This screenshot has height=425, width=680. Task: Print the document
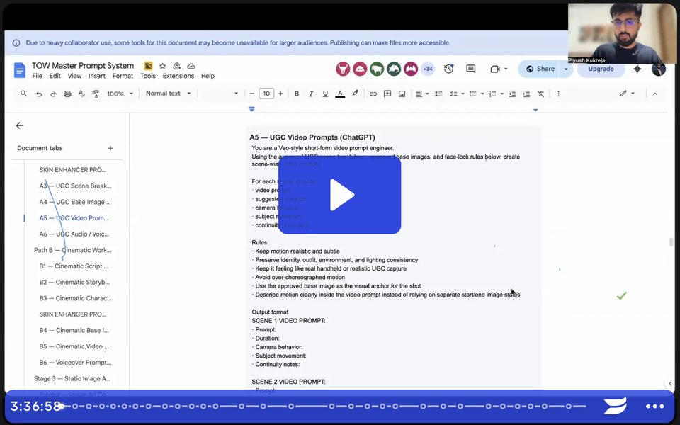tap(67, 93)
